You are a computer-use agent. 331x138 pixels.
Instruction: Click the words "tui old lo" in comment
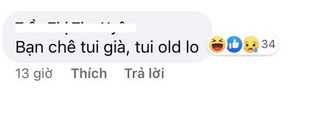(167, 48)
